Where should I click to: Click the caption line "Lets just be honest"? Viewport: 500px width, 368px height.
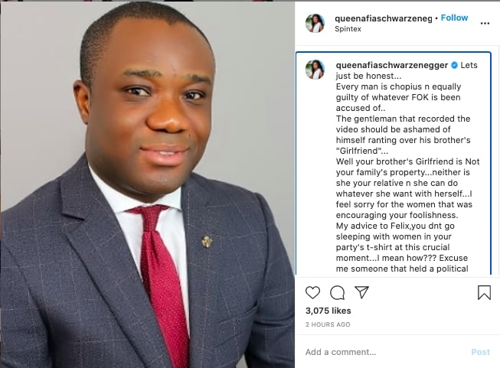point(407,70)
